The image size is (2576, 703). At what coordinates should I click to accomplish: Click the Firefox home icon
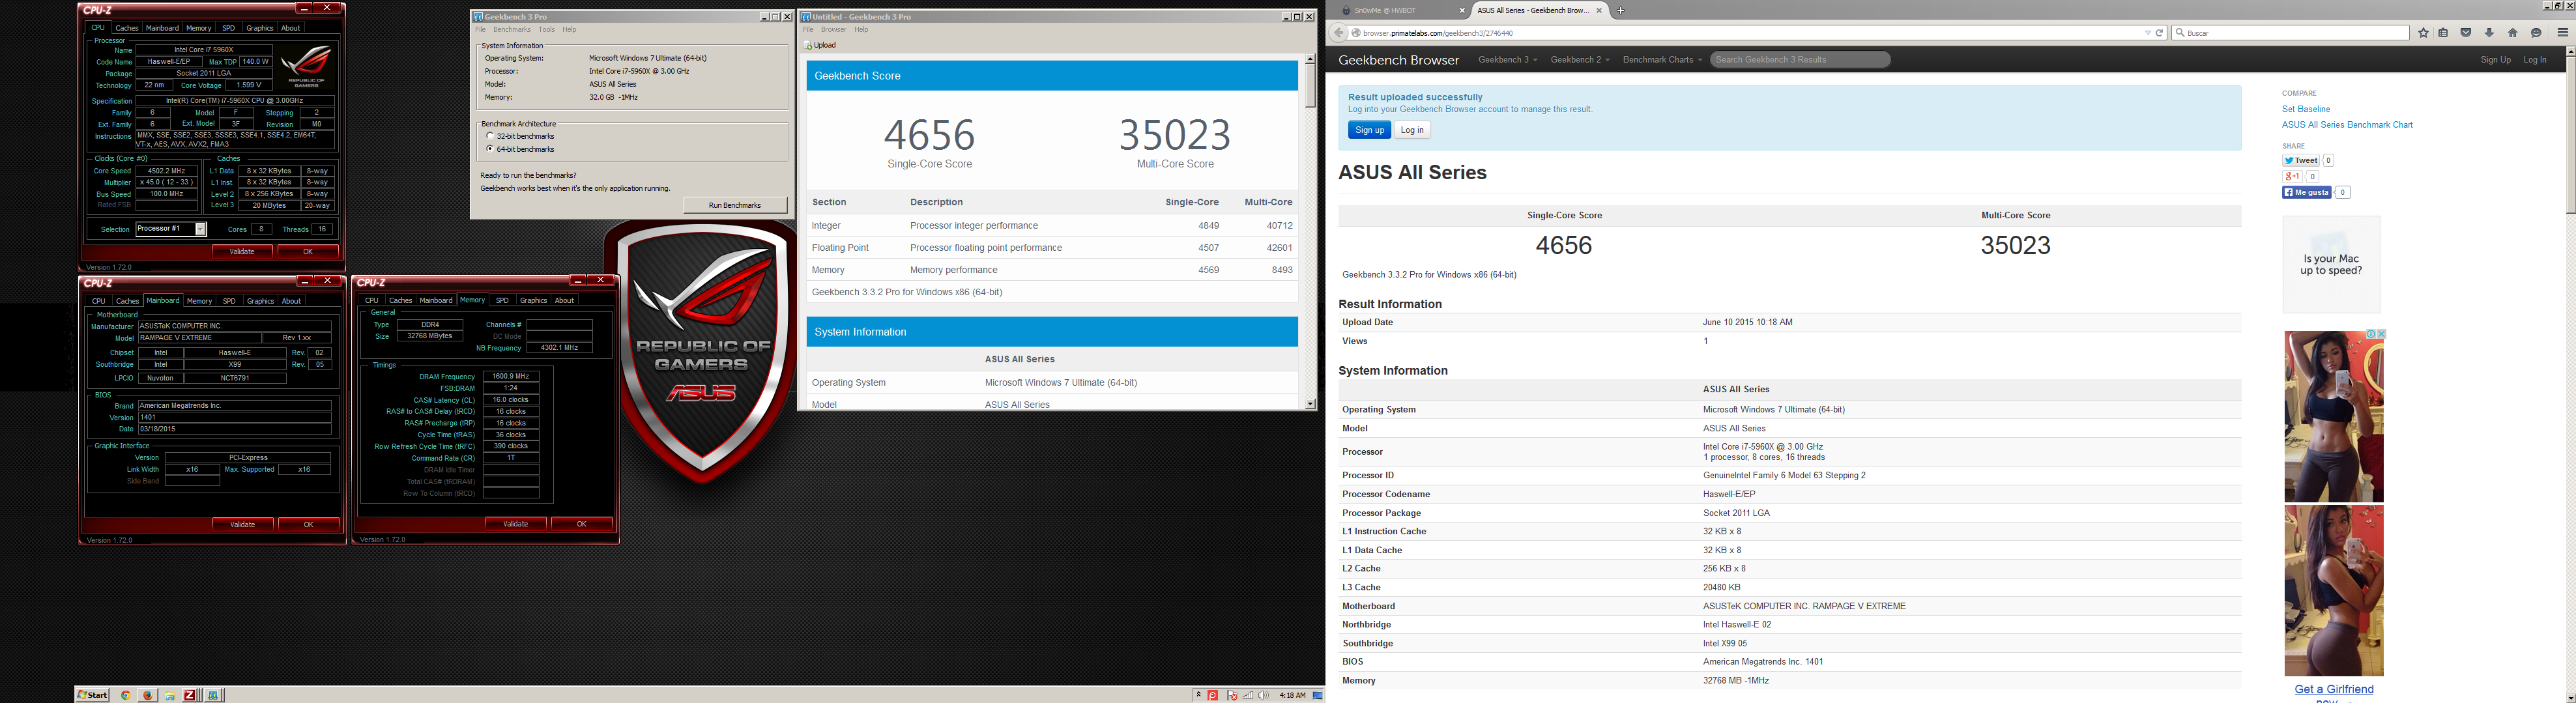click(x=2512, y=33)
